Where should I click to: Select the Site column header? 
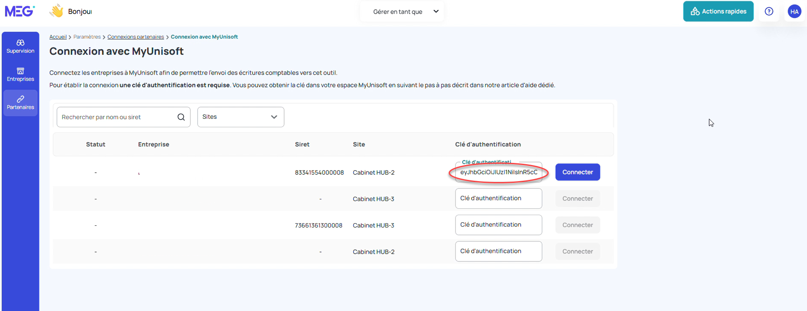click(x=359, y=144)
